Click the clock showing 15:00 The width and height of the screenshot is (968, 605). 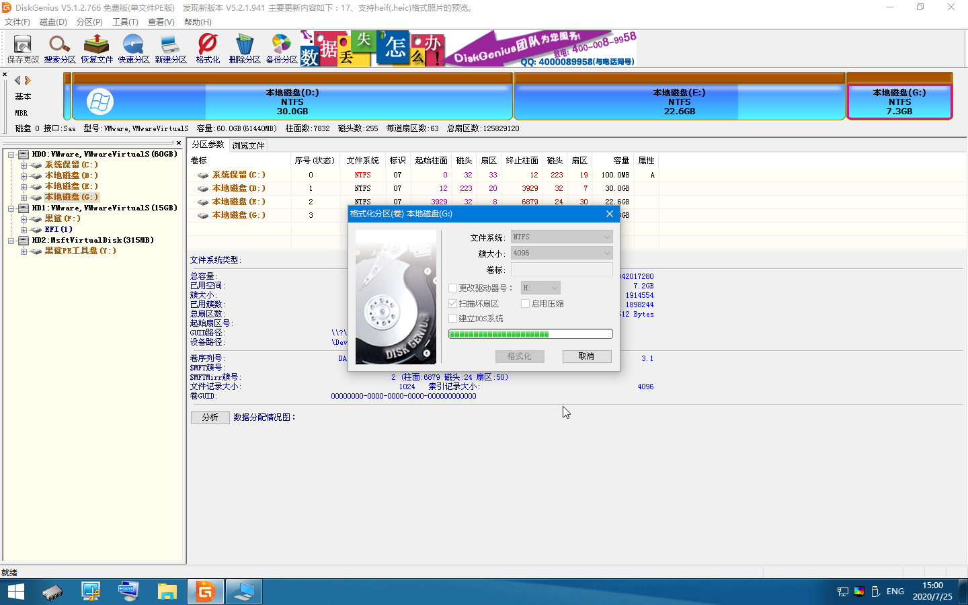[x=932, y=586]
